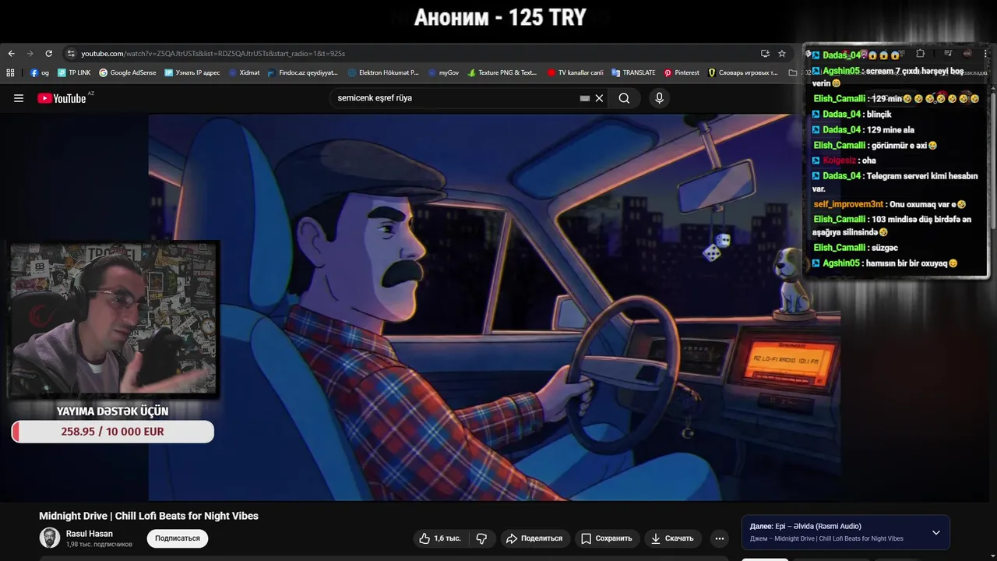Open the 'Узнать IP адрес' bookmark

tap(192, 72)
